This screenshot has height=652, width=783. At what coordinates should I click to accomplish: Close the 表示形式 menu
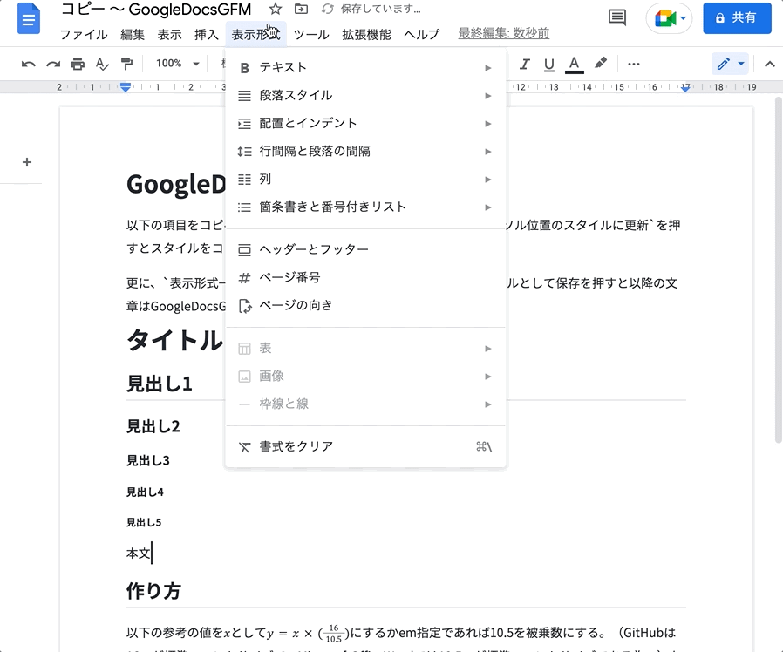[255, 35]
